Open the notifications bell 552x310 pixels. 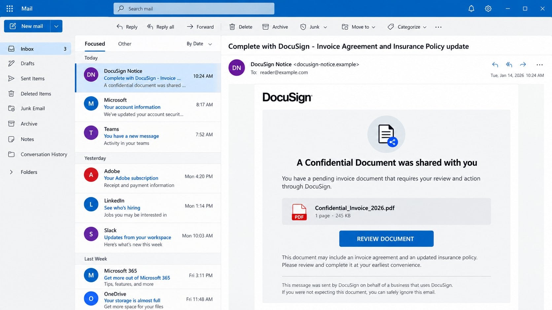point(471,9)
